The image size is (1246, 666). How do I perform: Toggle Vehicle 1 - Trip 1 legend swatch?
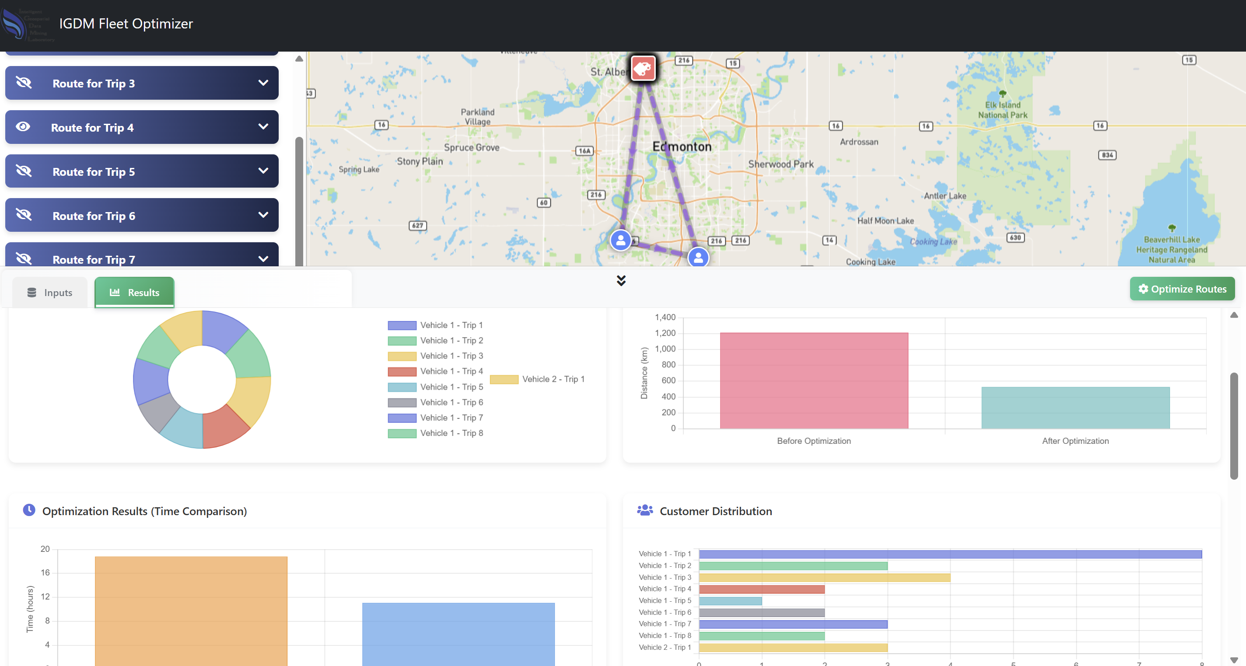[402, 325]
